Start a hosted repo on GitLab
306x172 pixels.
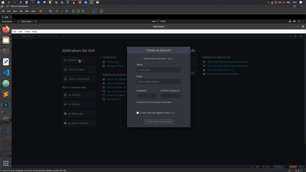(79, 104)
